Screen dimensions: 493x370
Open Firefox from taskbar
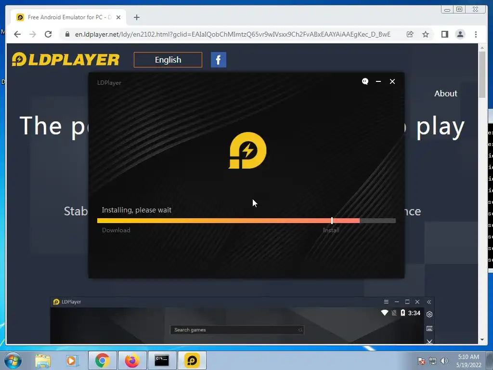(x=132, y=360)
